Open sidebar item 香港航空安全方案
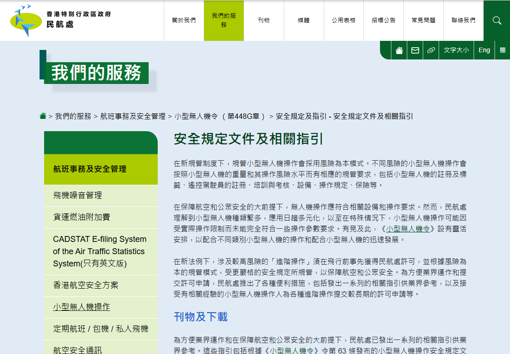 tap(85, 285)
